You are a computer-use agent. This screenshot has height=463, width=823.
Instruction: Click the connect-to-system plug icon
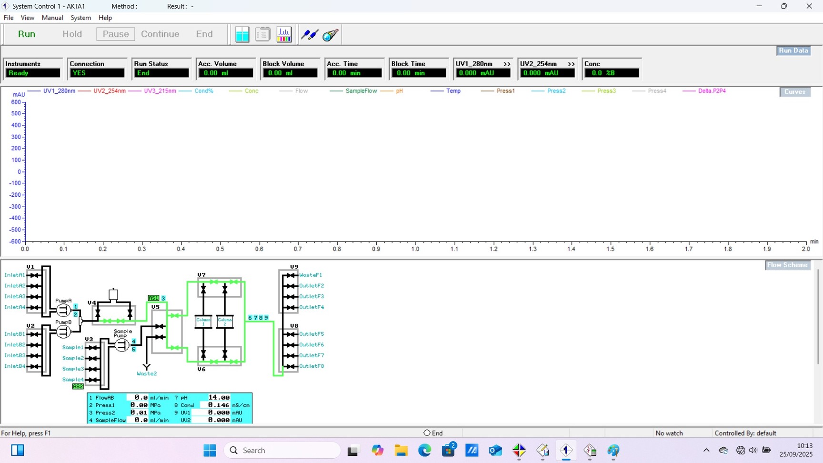pyautogui.click(x=310, y=34)
